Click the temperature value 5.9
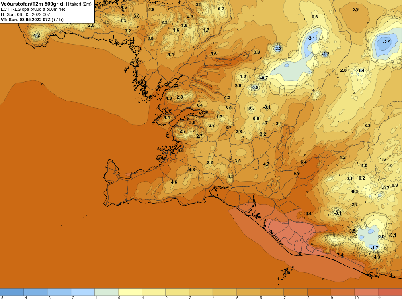The image size is (402, 300). tap(355, 9)
